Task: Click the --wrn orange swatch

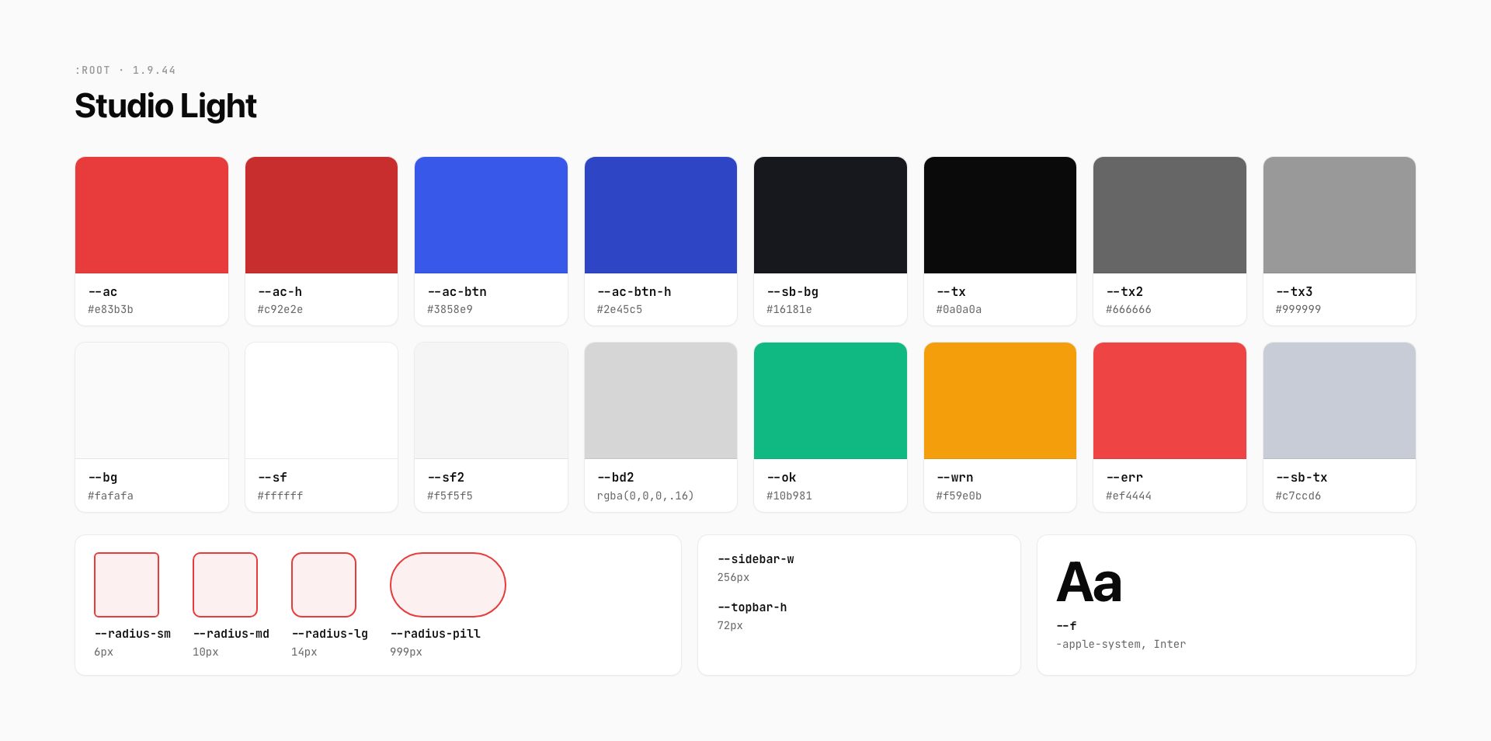Action: point(1000,401)
